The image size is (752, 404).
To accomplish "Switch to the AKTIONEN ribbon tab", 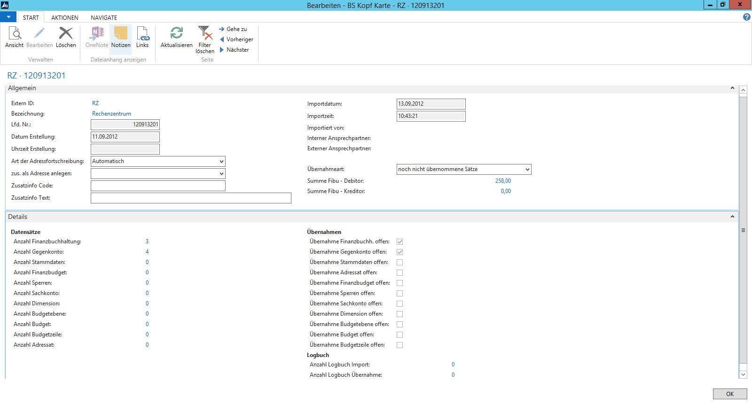I will (65, 17).
